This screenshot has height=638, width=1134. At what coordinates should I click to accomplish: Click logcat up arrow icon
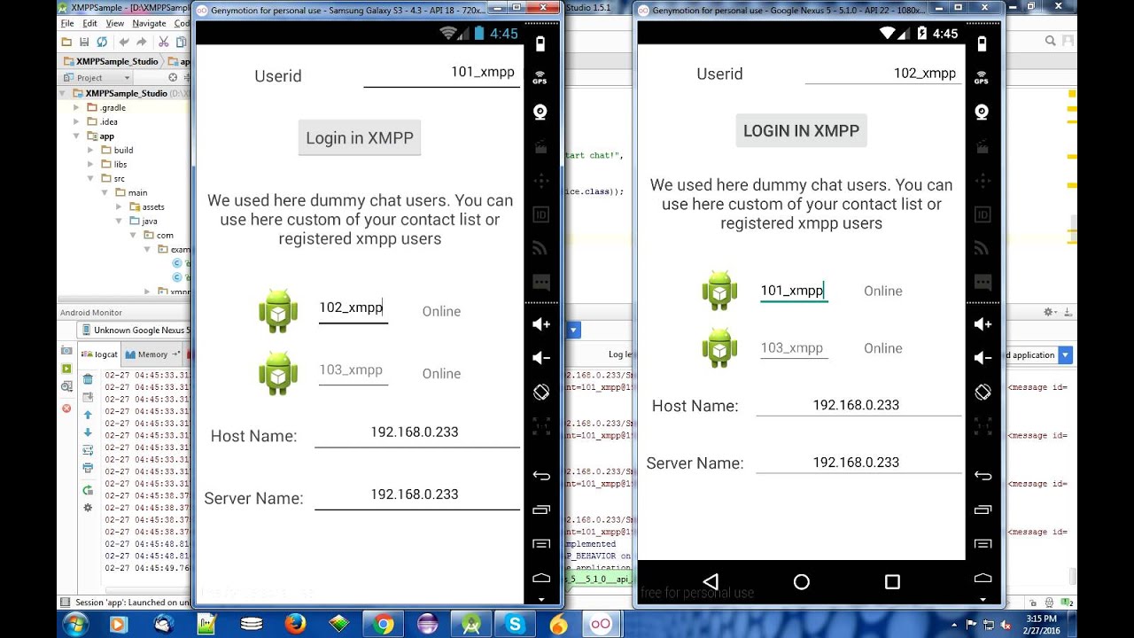pos(88,415)
